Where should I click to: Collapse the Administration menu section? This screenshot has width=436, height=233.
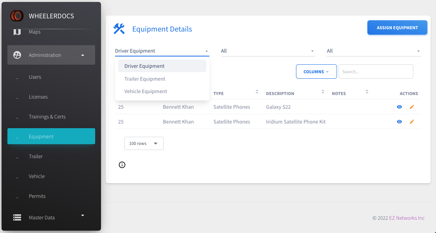point(82,55)
